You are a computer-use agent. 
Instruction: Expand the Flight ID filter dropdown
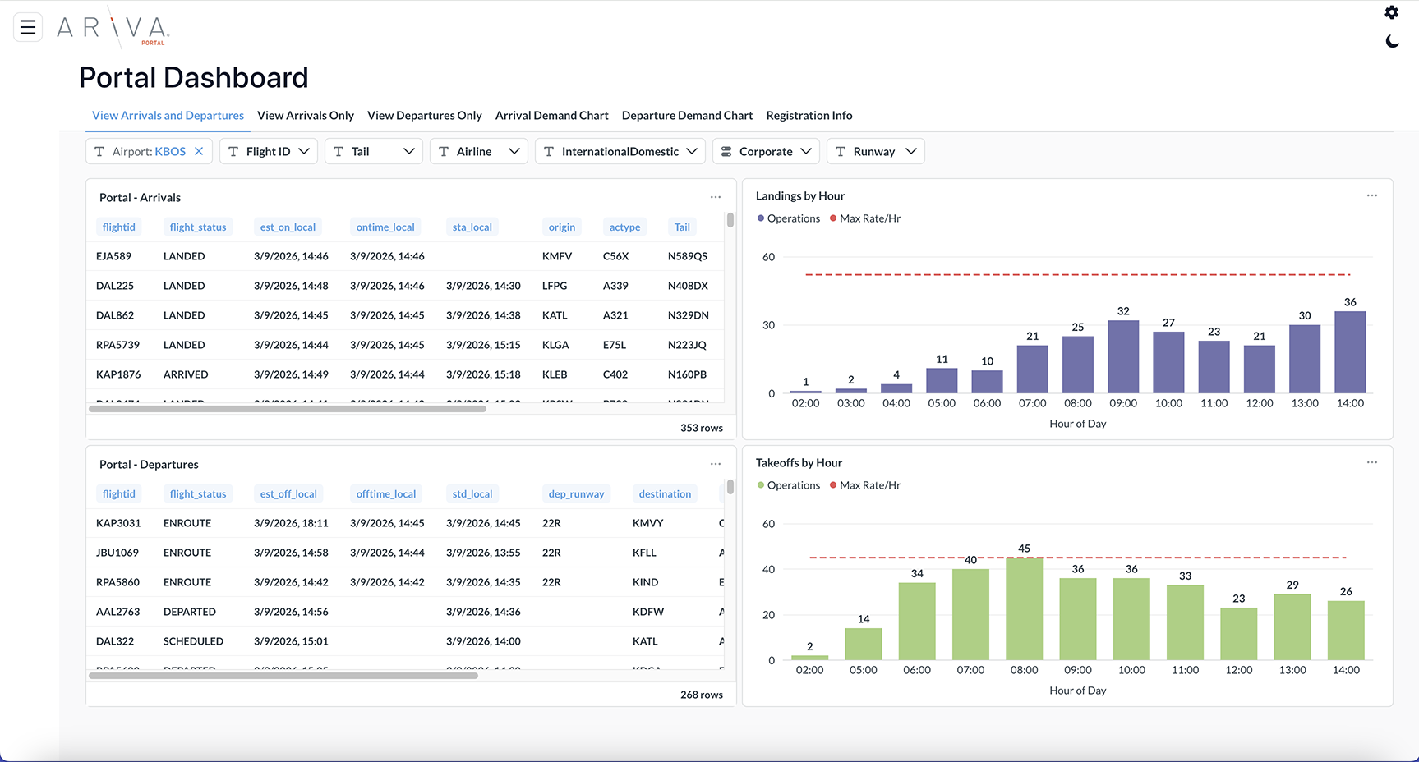coord(268,151)
